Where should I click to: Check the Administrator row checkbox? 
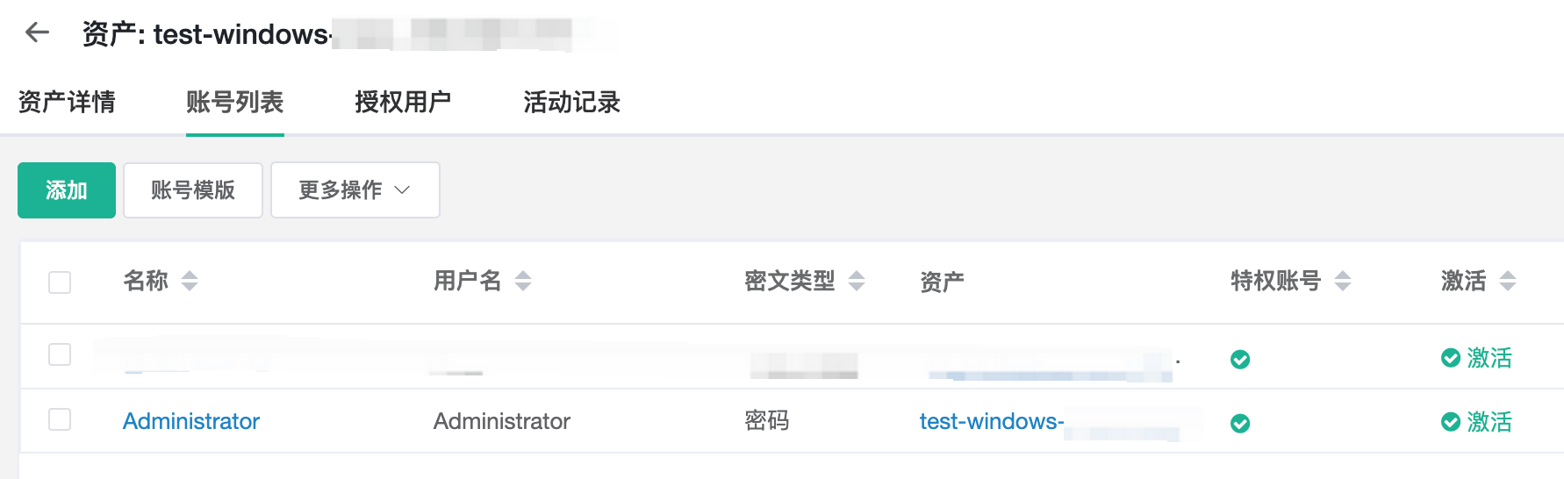(60, 419)
